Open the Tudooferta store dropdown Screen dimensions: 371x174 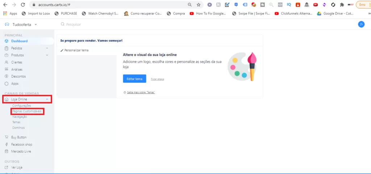[21, 24]
